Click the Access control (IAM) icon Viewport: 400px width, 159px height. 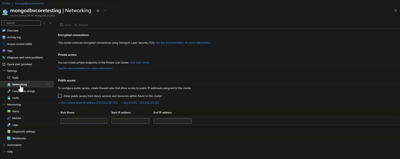tap(4, 44)
